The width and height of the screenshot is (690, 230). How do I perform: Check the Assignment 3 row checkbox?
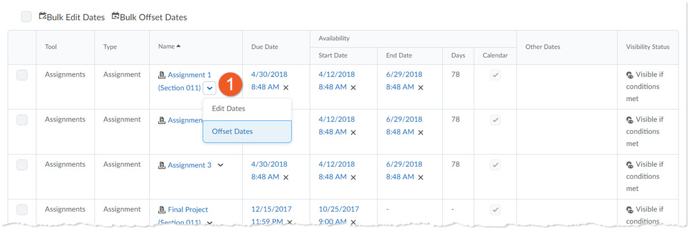click(x=22, y=164)
